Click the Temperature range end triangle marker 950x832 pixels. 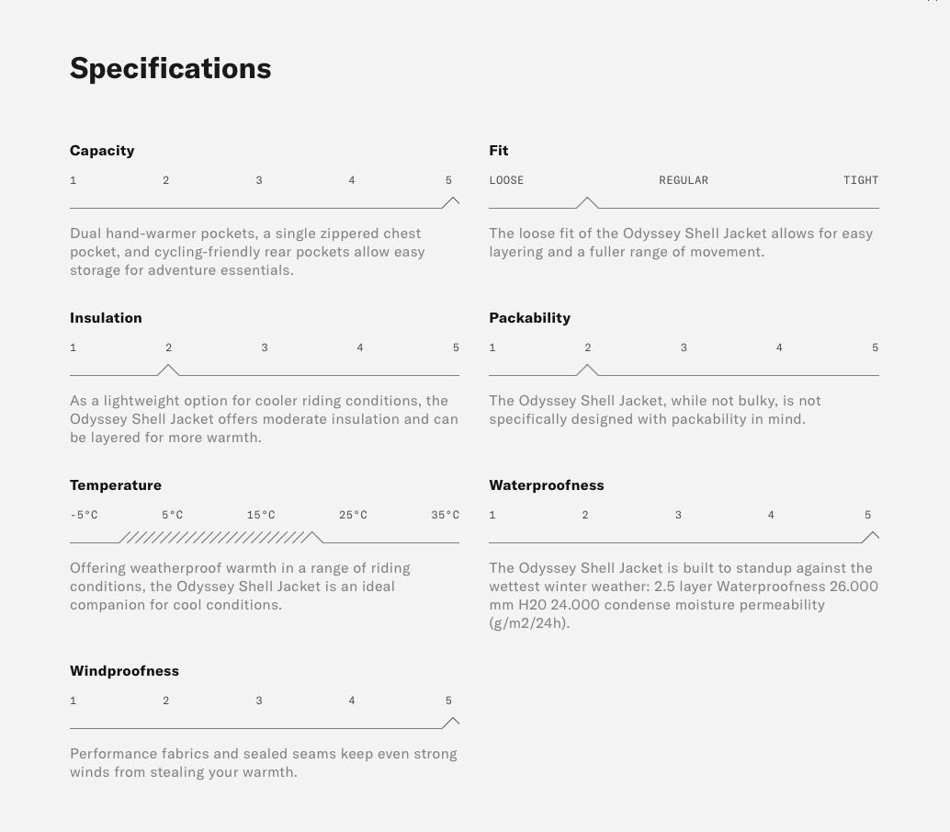314,537
